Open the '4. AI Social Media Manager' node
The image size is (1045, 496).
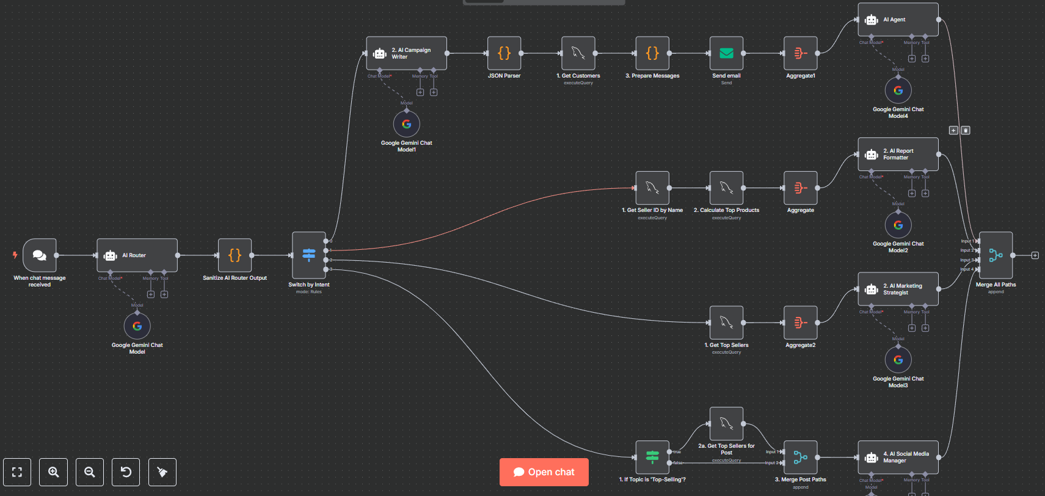click(898, 458)
